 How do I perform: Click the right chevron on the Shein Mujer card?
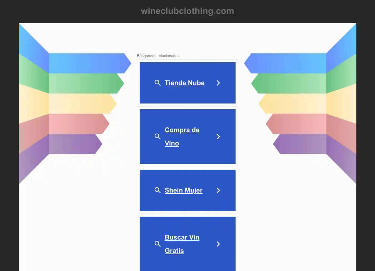coord(218,190)
